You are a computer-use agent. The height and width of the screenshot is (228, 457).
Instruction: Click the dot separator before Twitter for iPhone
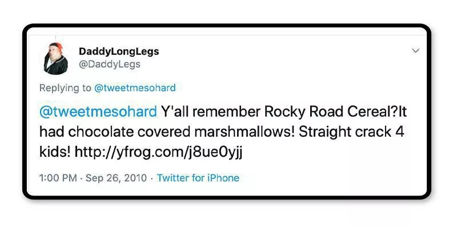(x=151, y=178)
